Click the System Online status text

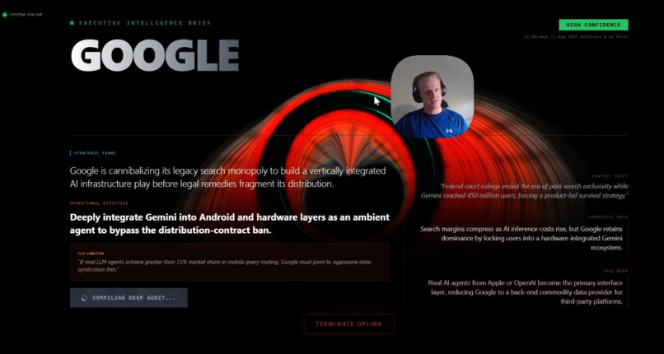26,15
